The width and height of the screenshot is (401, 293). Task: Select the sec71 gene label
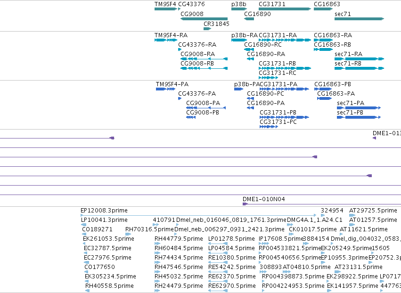[343, 14]
